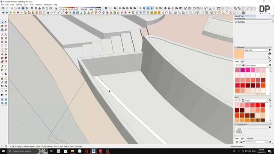Open Components Statistics tab
Screen dimensions: 274x154
[x=250, y=139]
